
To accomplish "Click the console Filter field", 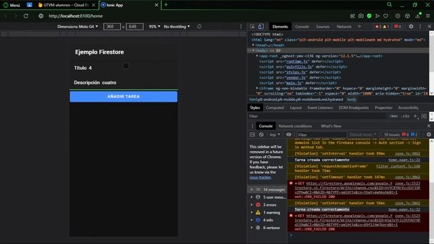I will point(321,135).
